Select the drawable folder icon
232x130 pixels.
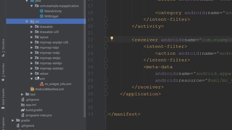coord(37,26)
